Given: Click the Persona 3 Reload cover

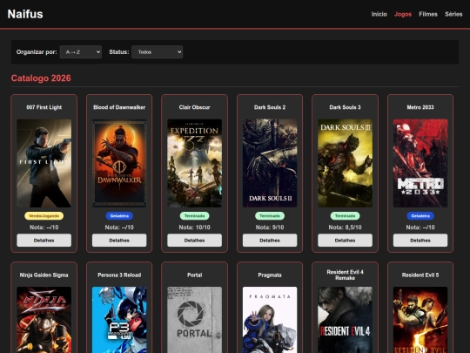Looking at the screenshot, I should (119, 320).
